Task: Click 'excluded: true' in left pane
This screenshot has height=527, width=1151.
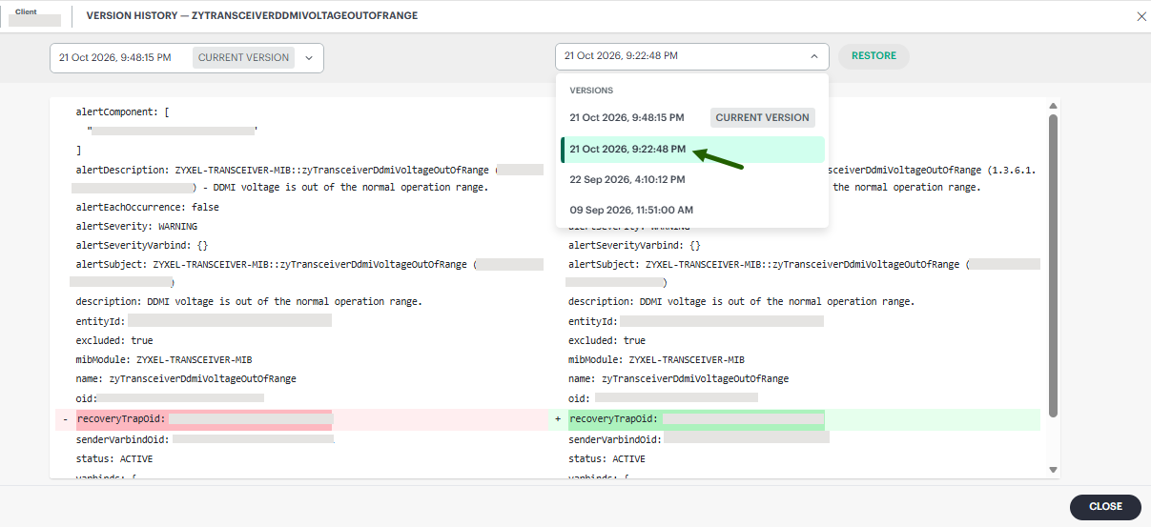Action: [x=114, y=340]
